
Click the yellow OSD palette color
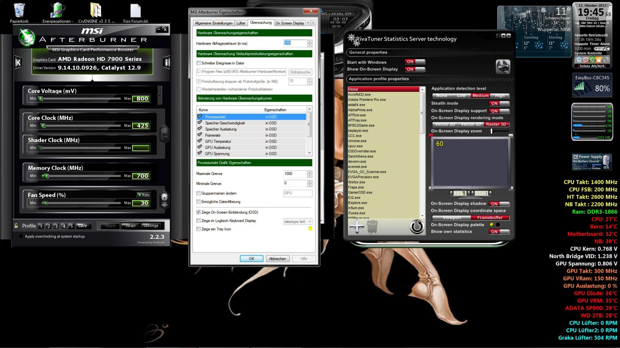(x=492, y=225)
